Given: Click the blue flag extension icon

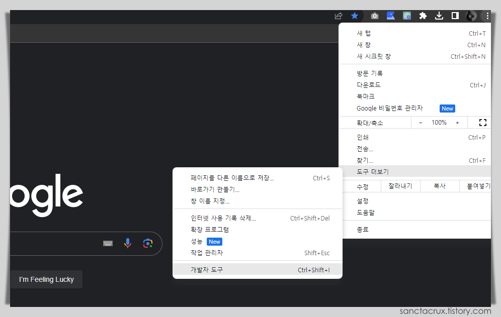Looking at the screenshot, I should [390, 16].
